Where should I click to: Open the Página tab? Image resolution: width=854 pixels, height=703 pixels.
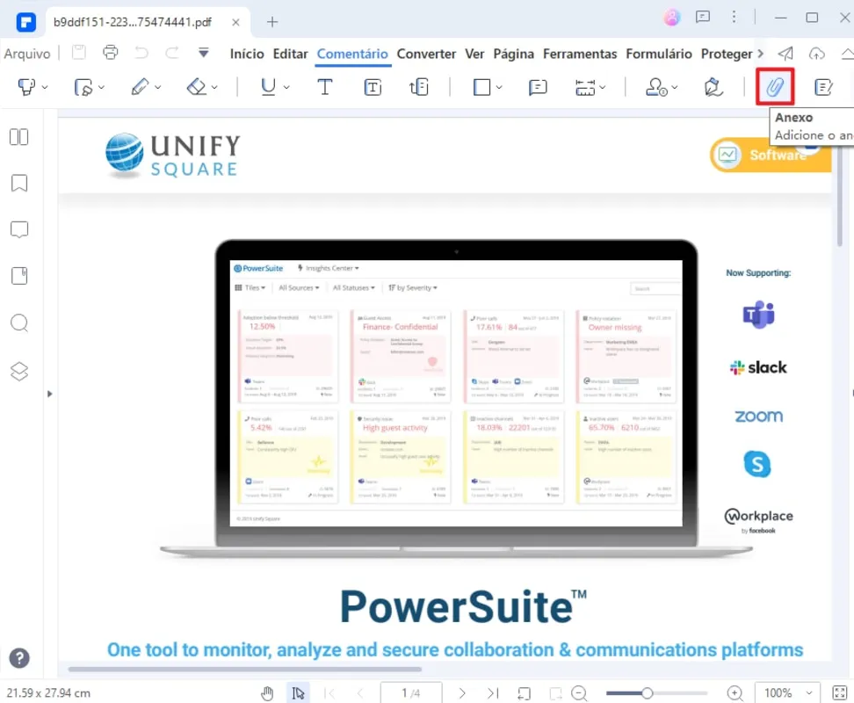514,54
